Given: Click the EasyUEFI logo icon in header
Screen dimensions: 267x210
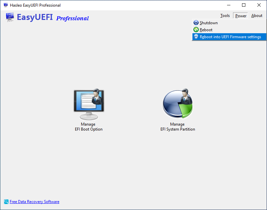Looking at the screenshot, I should pos(10,17).
